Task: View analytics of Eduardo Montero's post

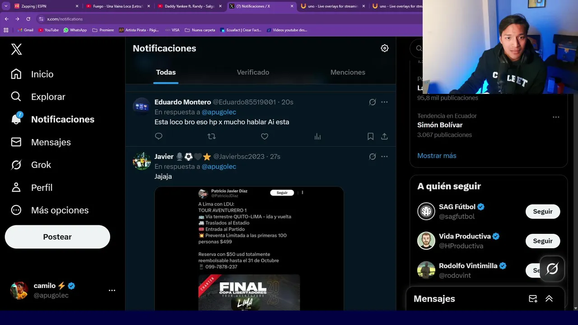Action: (317, 136)
